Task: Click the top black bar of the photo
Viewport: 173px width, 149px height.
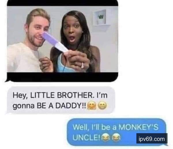Action: tap(63, 3)
